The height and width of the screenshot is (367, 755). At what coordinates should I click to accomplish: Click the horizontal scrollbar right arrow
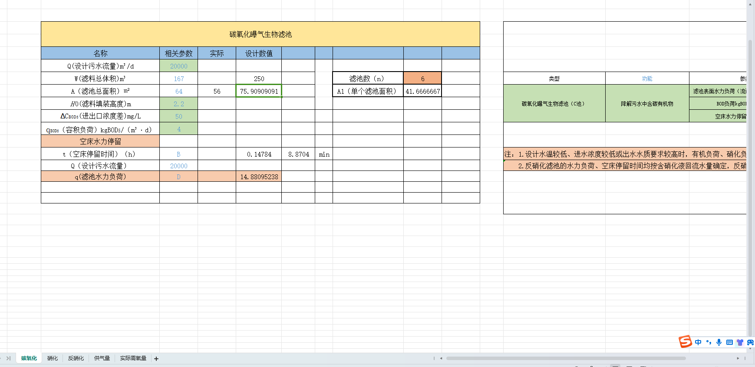tap(738, 358)
